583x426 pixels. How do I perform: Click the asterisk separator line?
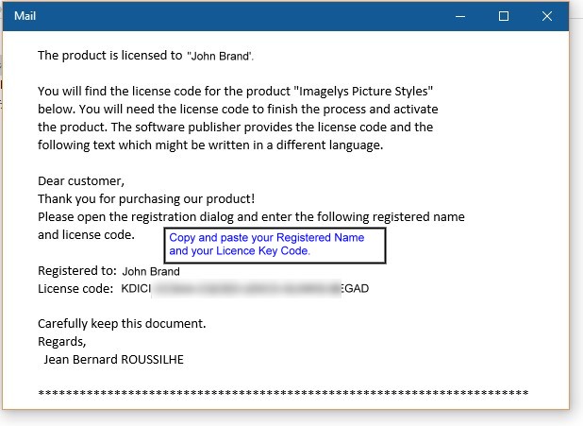pos(283,393)
